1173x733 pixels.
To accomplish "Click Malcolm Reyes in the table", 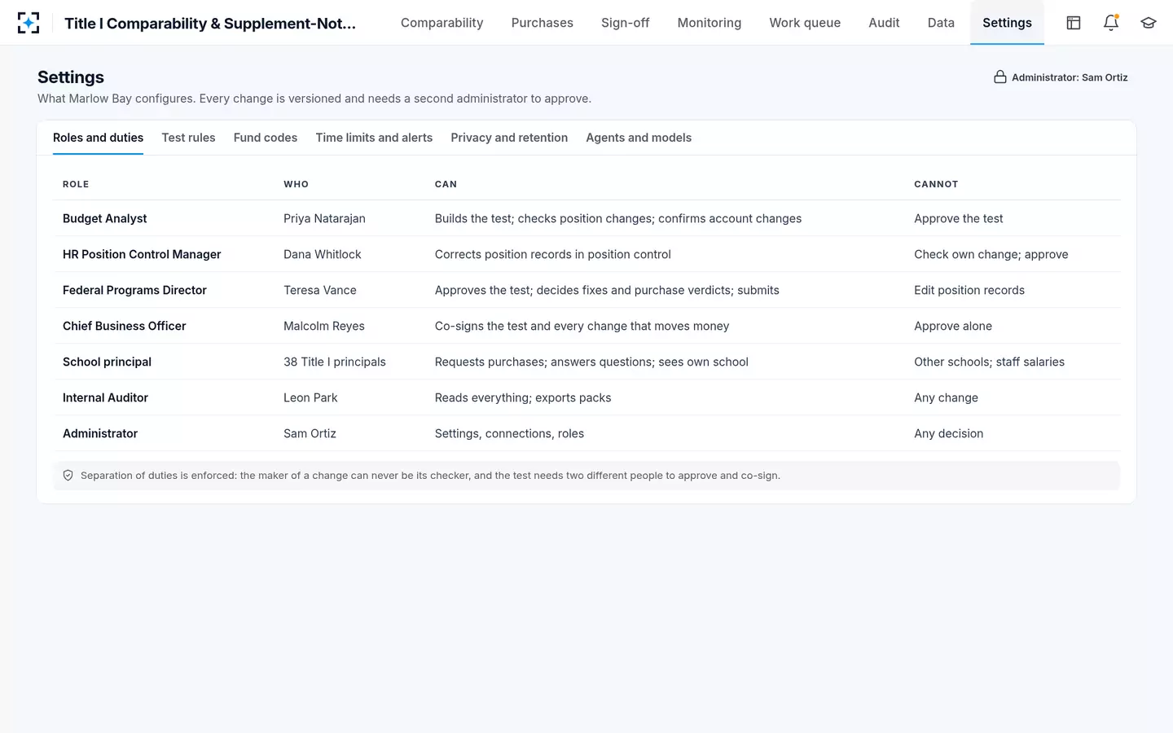I will (x=324, y=326).
